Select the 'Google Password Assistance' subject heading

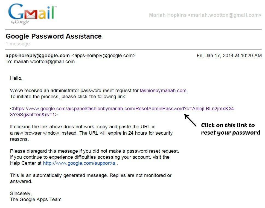click(54, 36)
